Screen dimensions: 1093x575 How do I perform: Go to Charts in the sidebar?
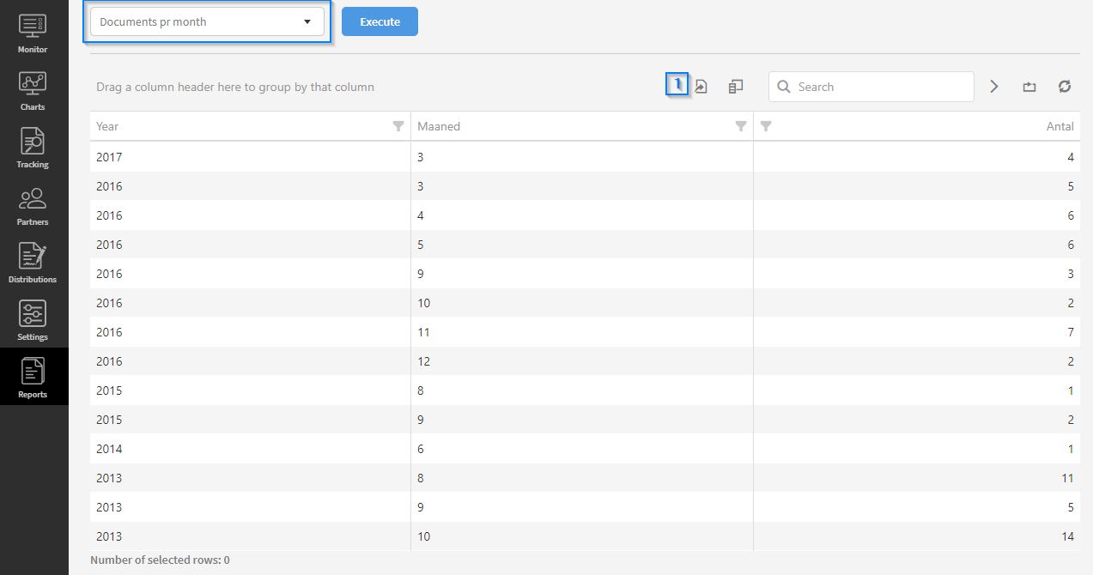coord(33,90)
